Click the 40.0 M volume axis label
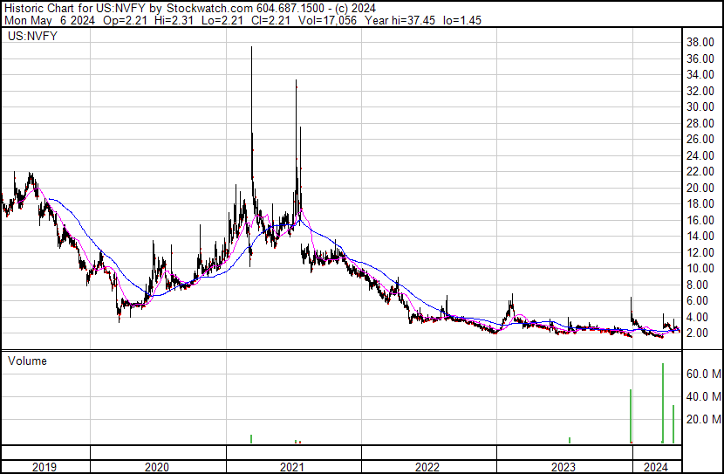Image resolution: width=724 pixels, height=474 pixels. point(702,396)
